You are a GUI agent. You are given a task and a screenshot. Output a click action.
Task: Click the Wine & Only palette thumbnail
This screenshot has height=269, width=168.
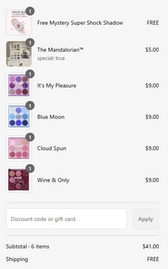click(19, 179)
